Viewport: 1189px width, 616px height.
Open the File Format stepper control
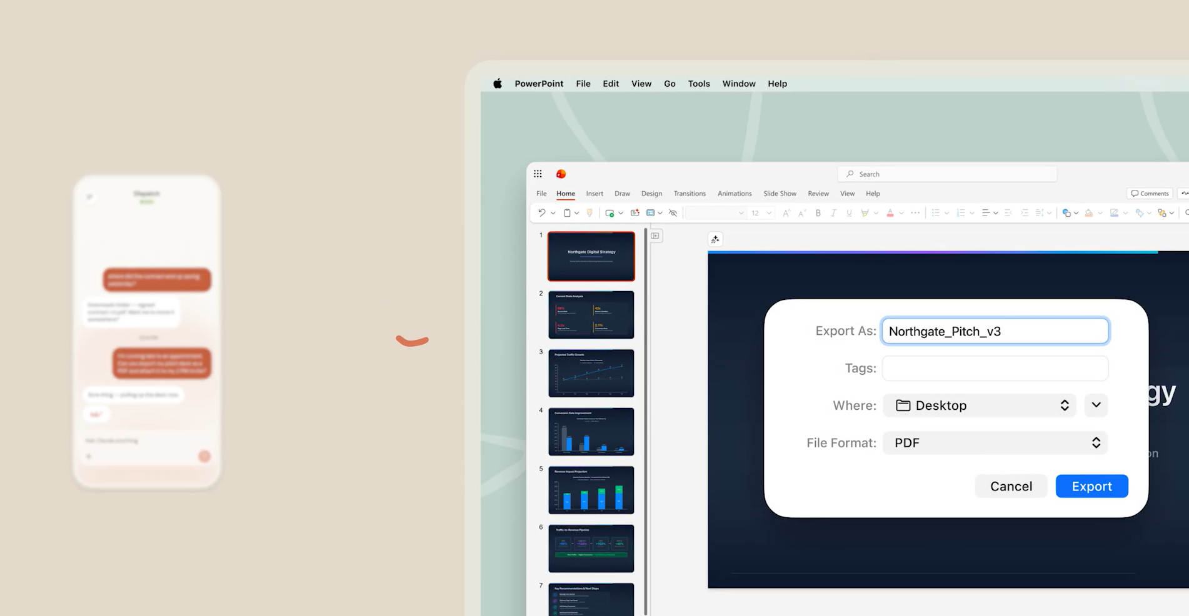1096,442
